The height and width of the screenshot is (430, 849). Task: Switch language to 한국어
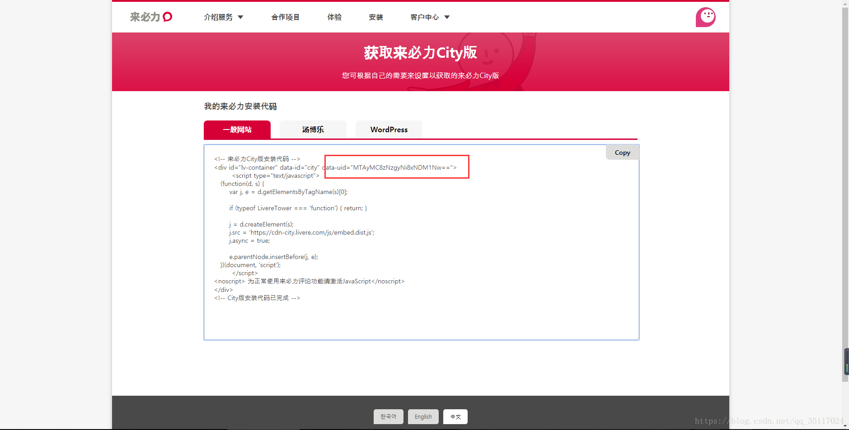[x=389, y=416]
